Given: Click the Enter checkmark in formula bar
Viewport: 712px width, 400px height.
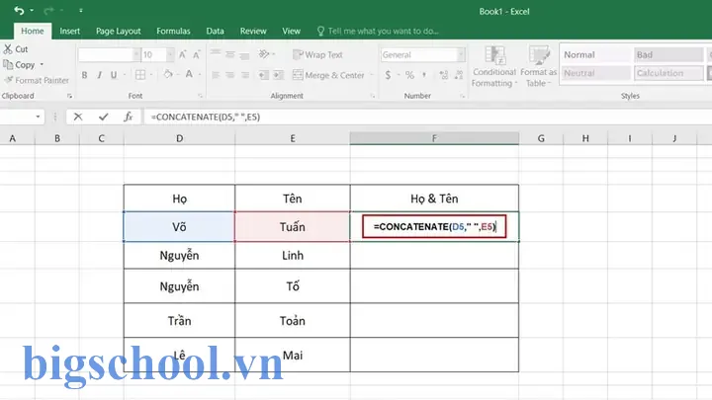Looking at the screenshot, I should pos(104,117).
